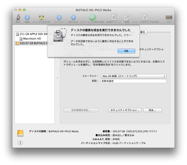Click the Erase Free Space (空き領域を消去...) button

pos(81,110)
